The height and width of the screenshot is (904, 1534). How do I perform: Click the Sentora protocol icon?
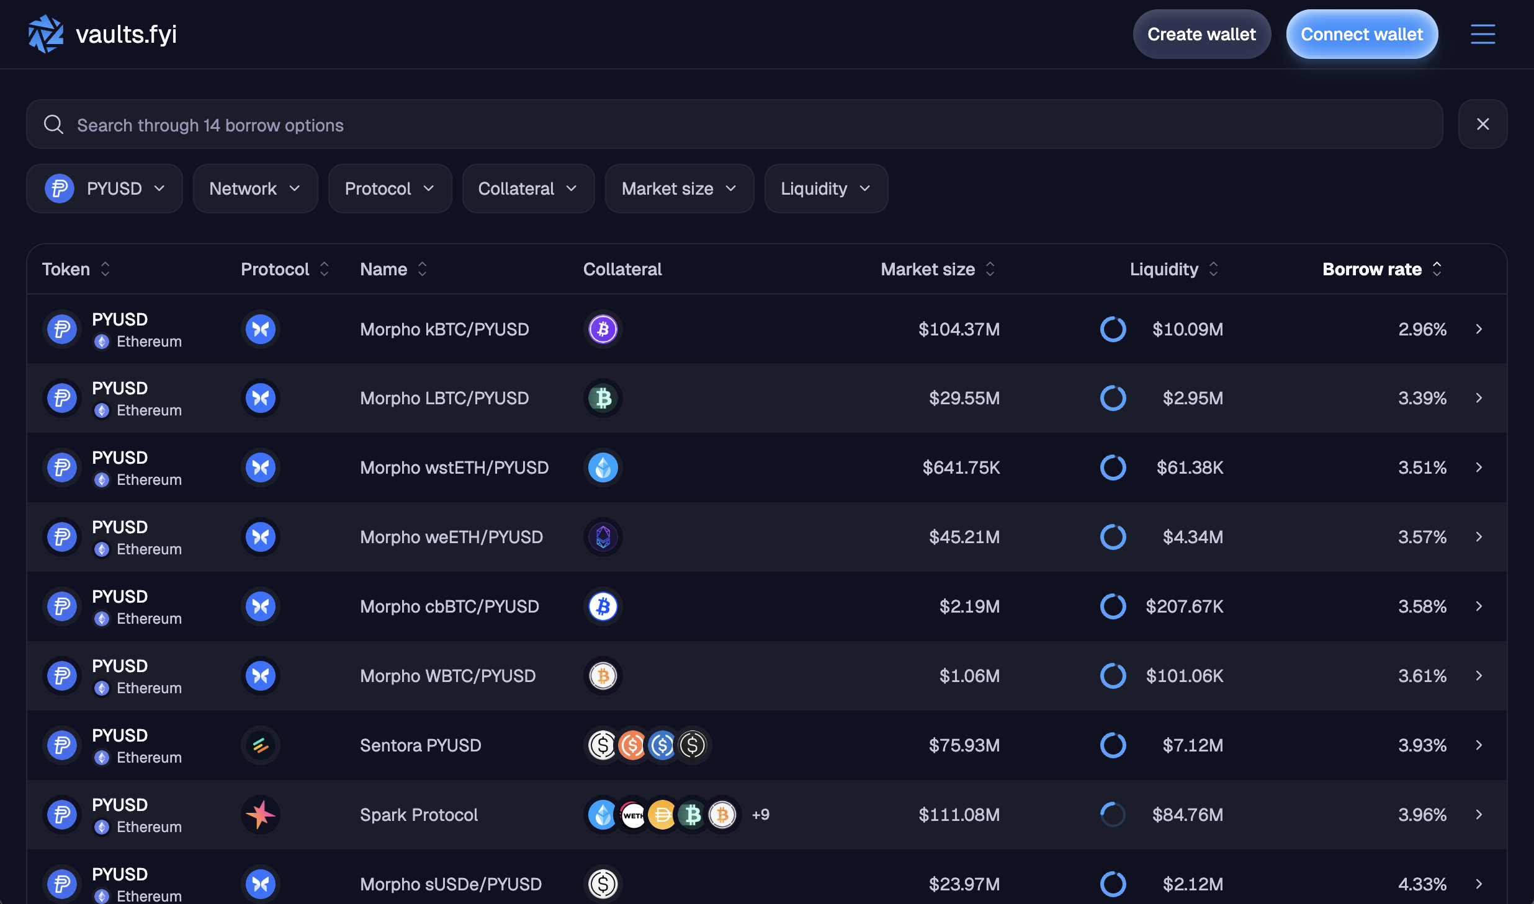[260, 745]
